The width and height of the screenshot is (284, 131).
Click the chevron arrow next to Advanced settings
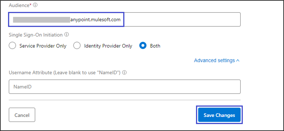238,61
